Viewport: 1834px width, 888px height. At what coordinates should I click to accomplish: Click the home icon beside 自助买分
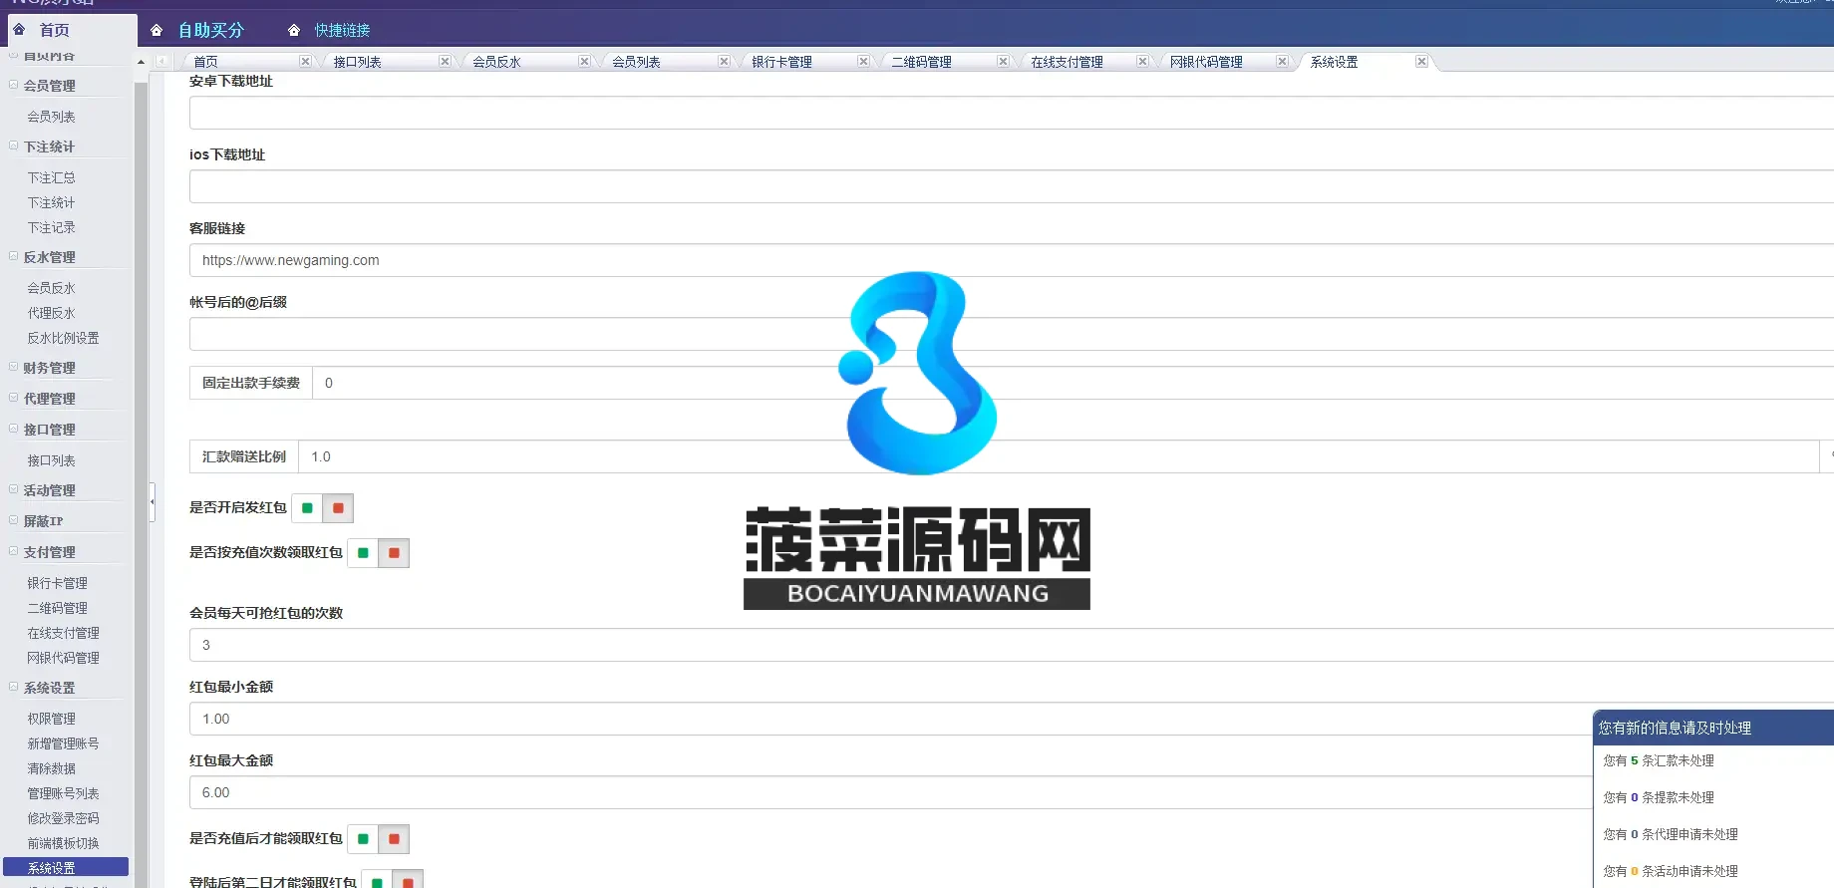pyautogui.click(x=156, y=30)
